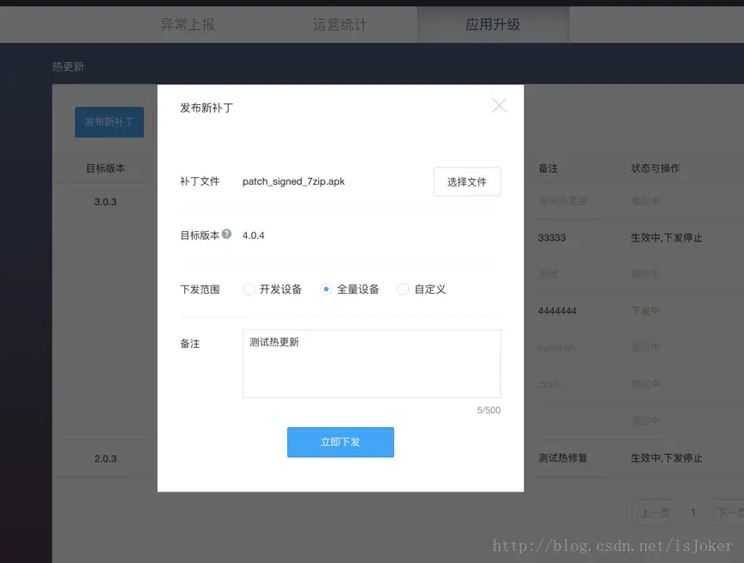Viewport: 744px width, 563px height.
Task: Click 下发停止 for the 33333 patch
Action: coord(686,236)
